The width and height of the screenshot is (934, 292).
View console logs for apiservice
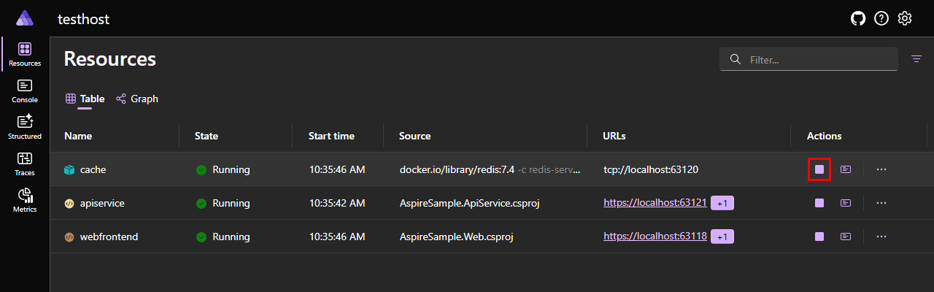(x=845, y=203)
